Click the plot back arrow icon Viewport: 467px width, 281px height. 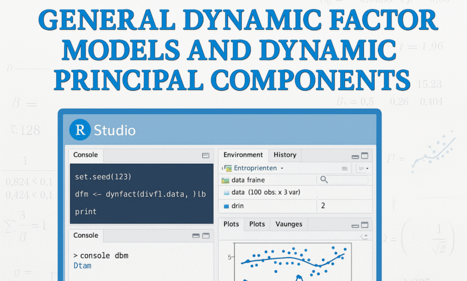tap(363, 237)
